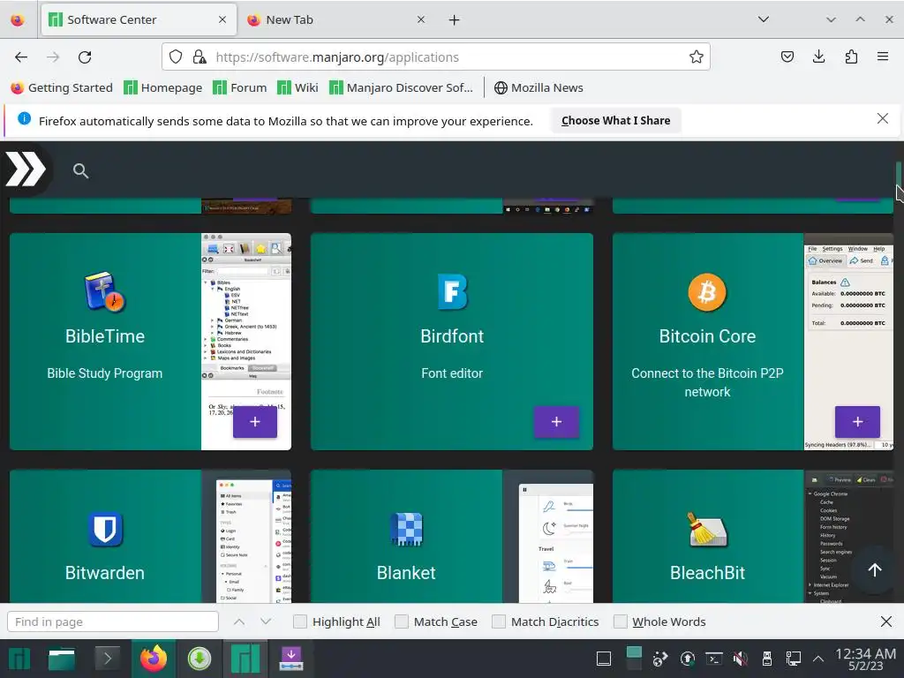Open the Save to Pocket icon

tap(787, 56)
